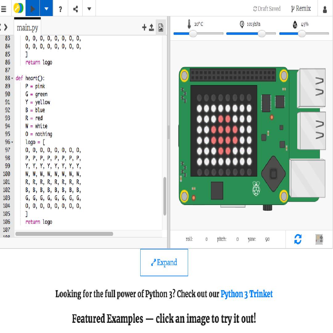Reset orientation with the blue refresh icon
The image size is (333, 333).
point(298,239)
